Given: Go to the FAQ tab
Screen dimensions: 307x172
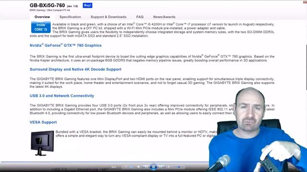Looking at the screenshot, I should coord(140,17).
